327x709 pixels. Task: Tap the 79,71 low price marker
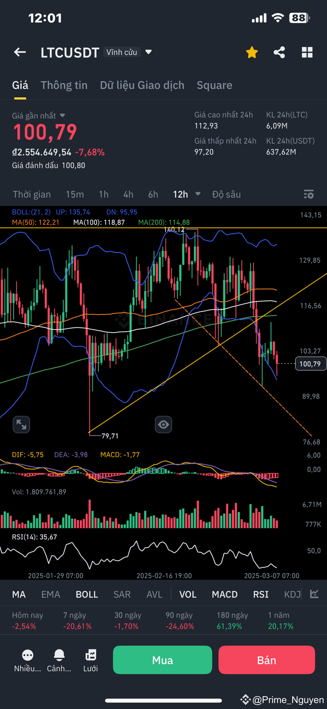pyautogui.click(x=110, y=436)
